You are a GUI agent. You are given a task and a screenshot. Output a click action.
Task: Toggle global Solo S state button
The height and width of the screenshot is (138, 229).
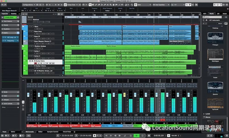point(50,5)
